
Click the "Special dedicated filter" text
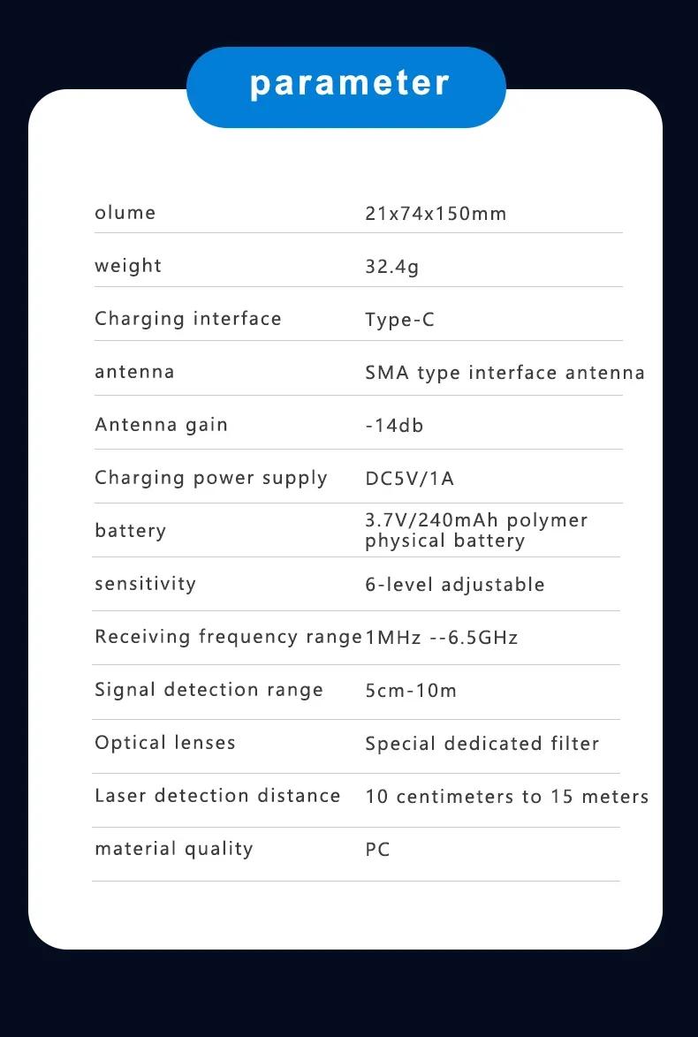pyautogui.click(x=482, y=744)
